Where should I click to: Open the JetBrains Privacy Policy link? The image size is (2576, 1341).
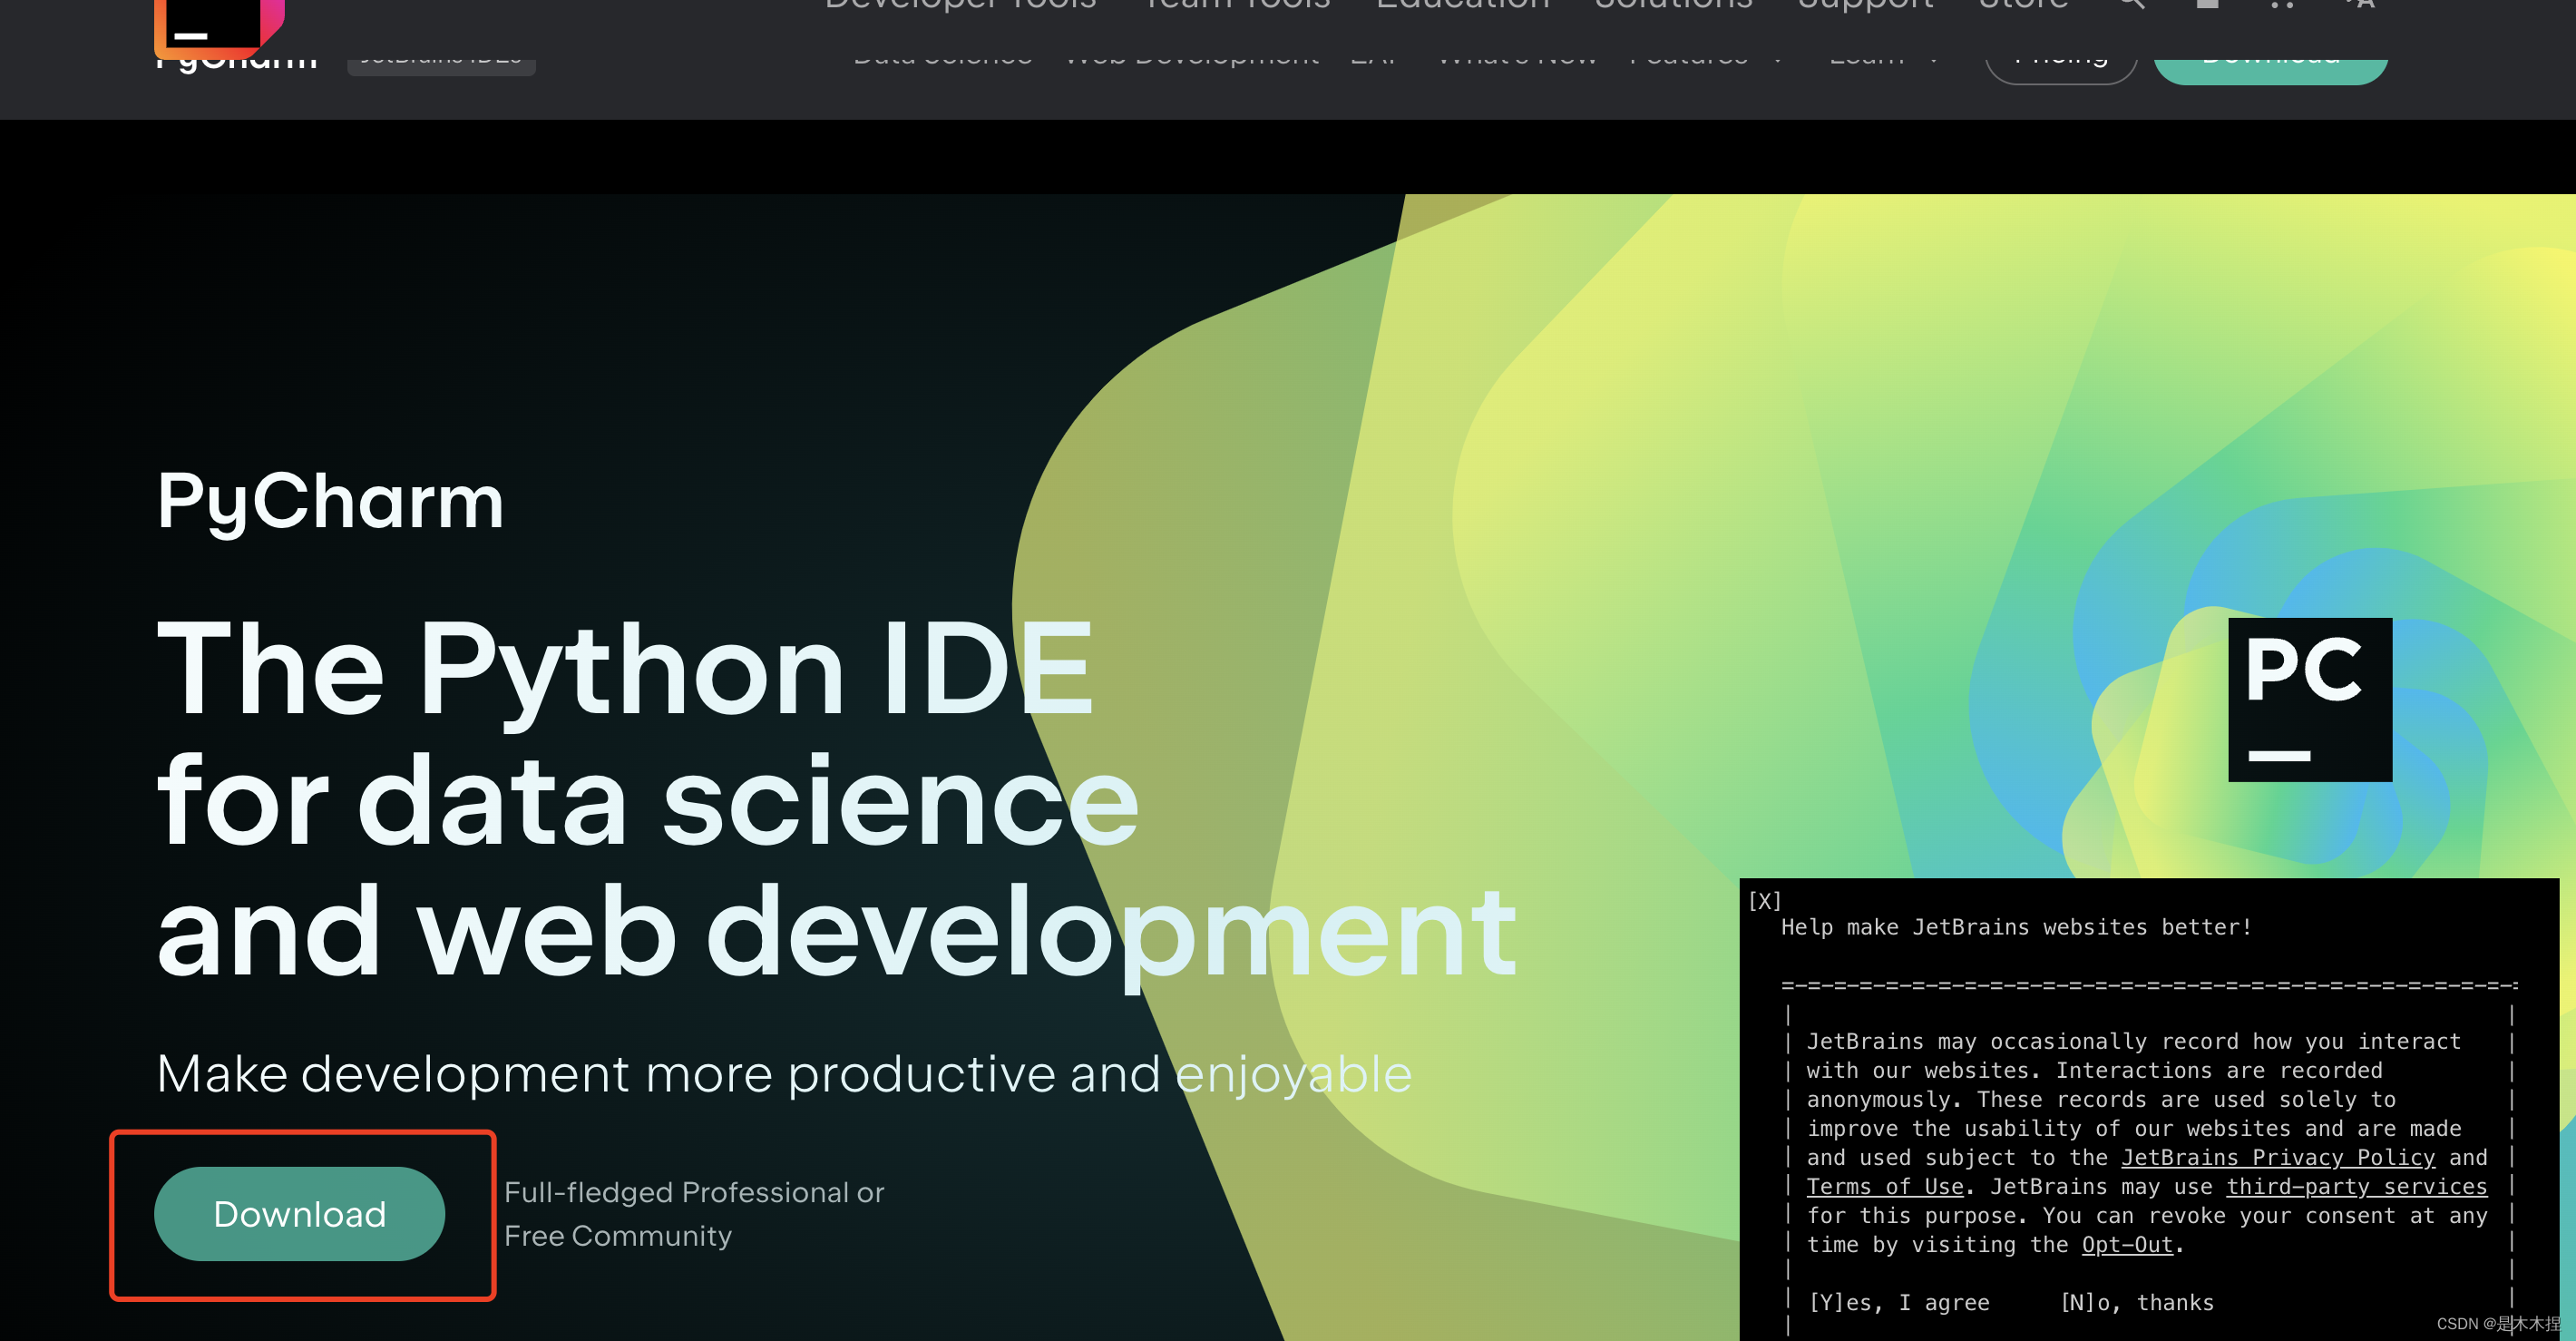coord(2278,1157)
